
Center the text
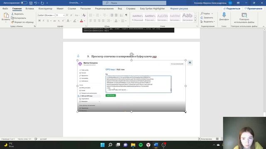95,21
